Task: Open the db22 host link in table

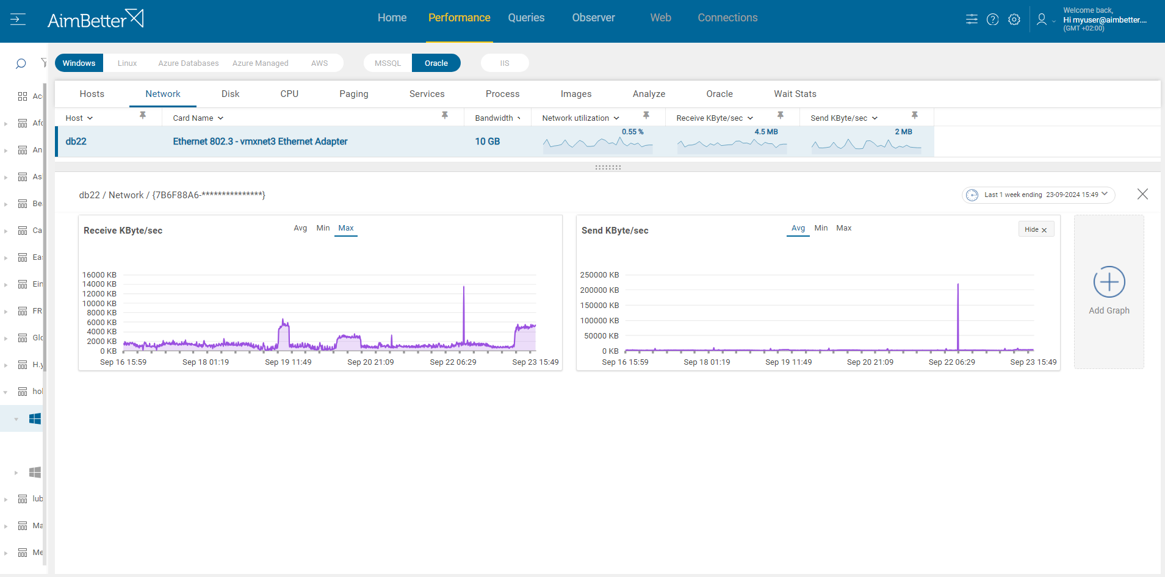Action: pyautogui.click(x=76, y=142)
